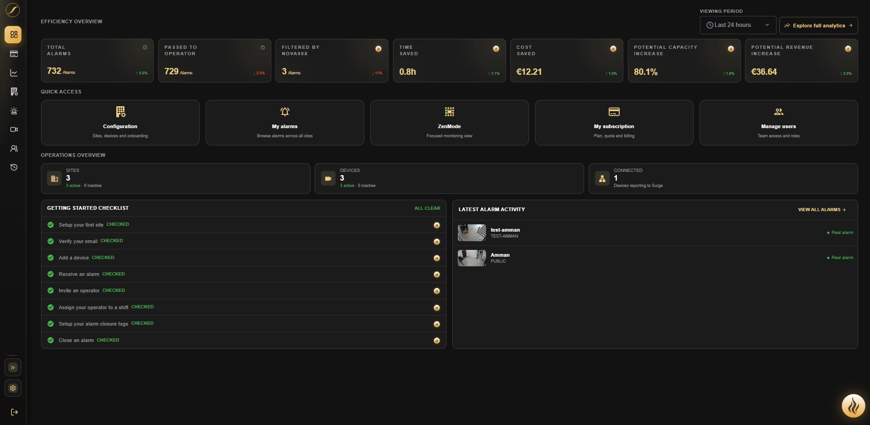Open settings gear in sidebar

click(x=13, y=388)
